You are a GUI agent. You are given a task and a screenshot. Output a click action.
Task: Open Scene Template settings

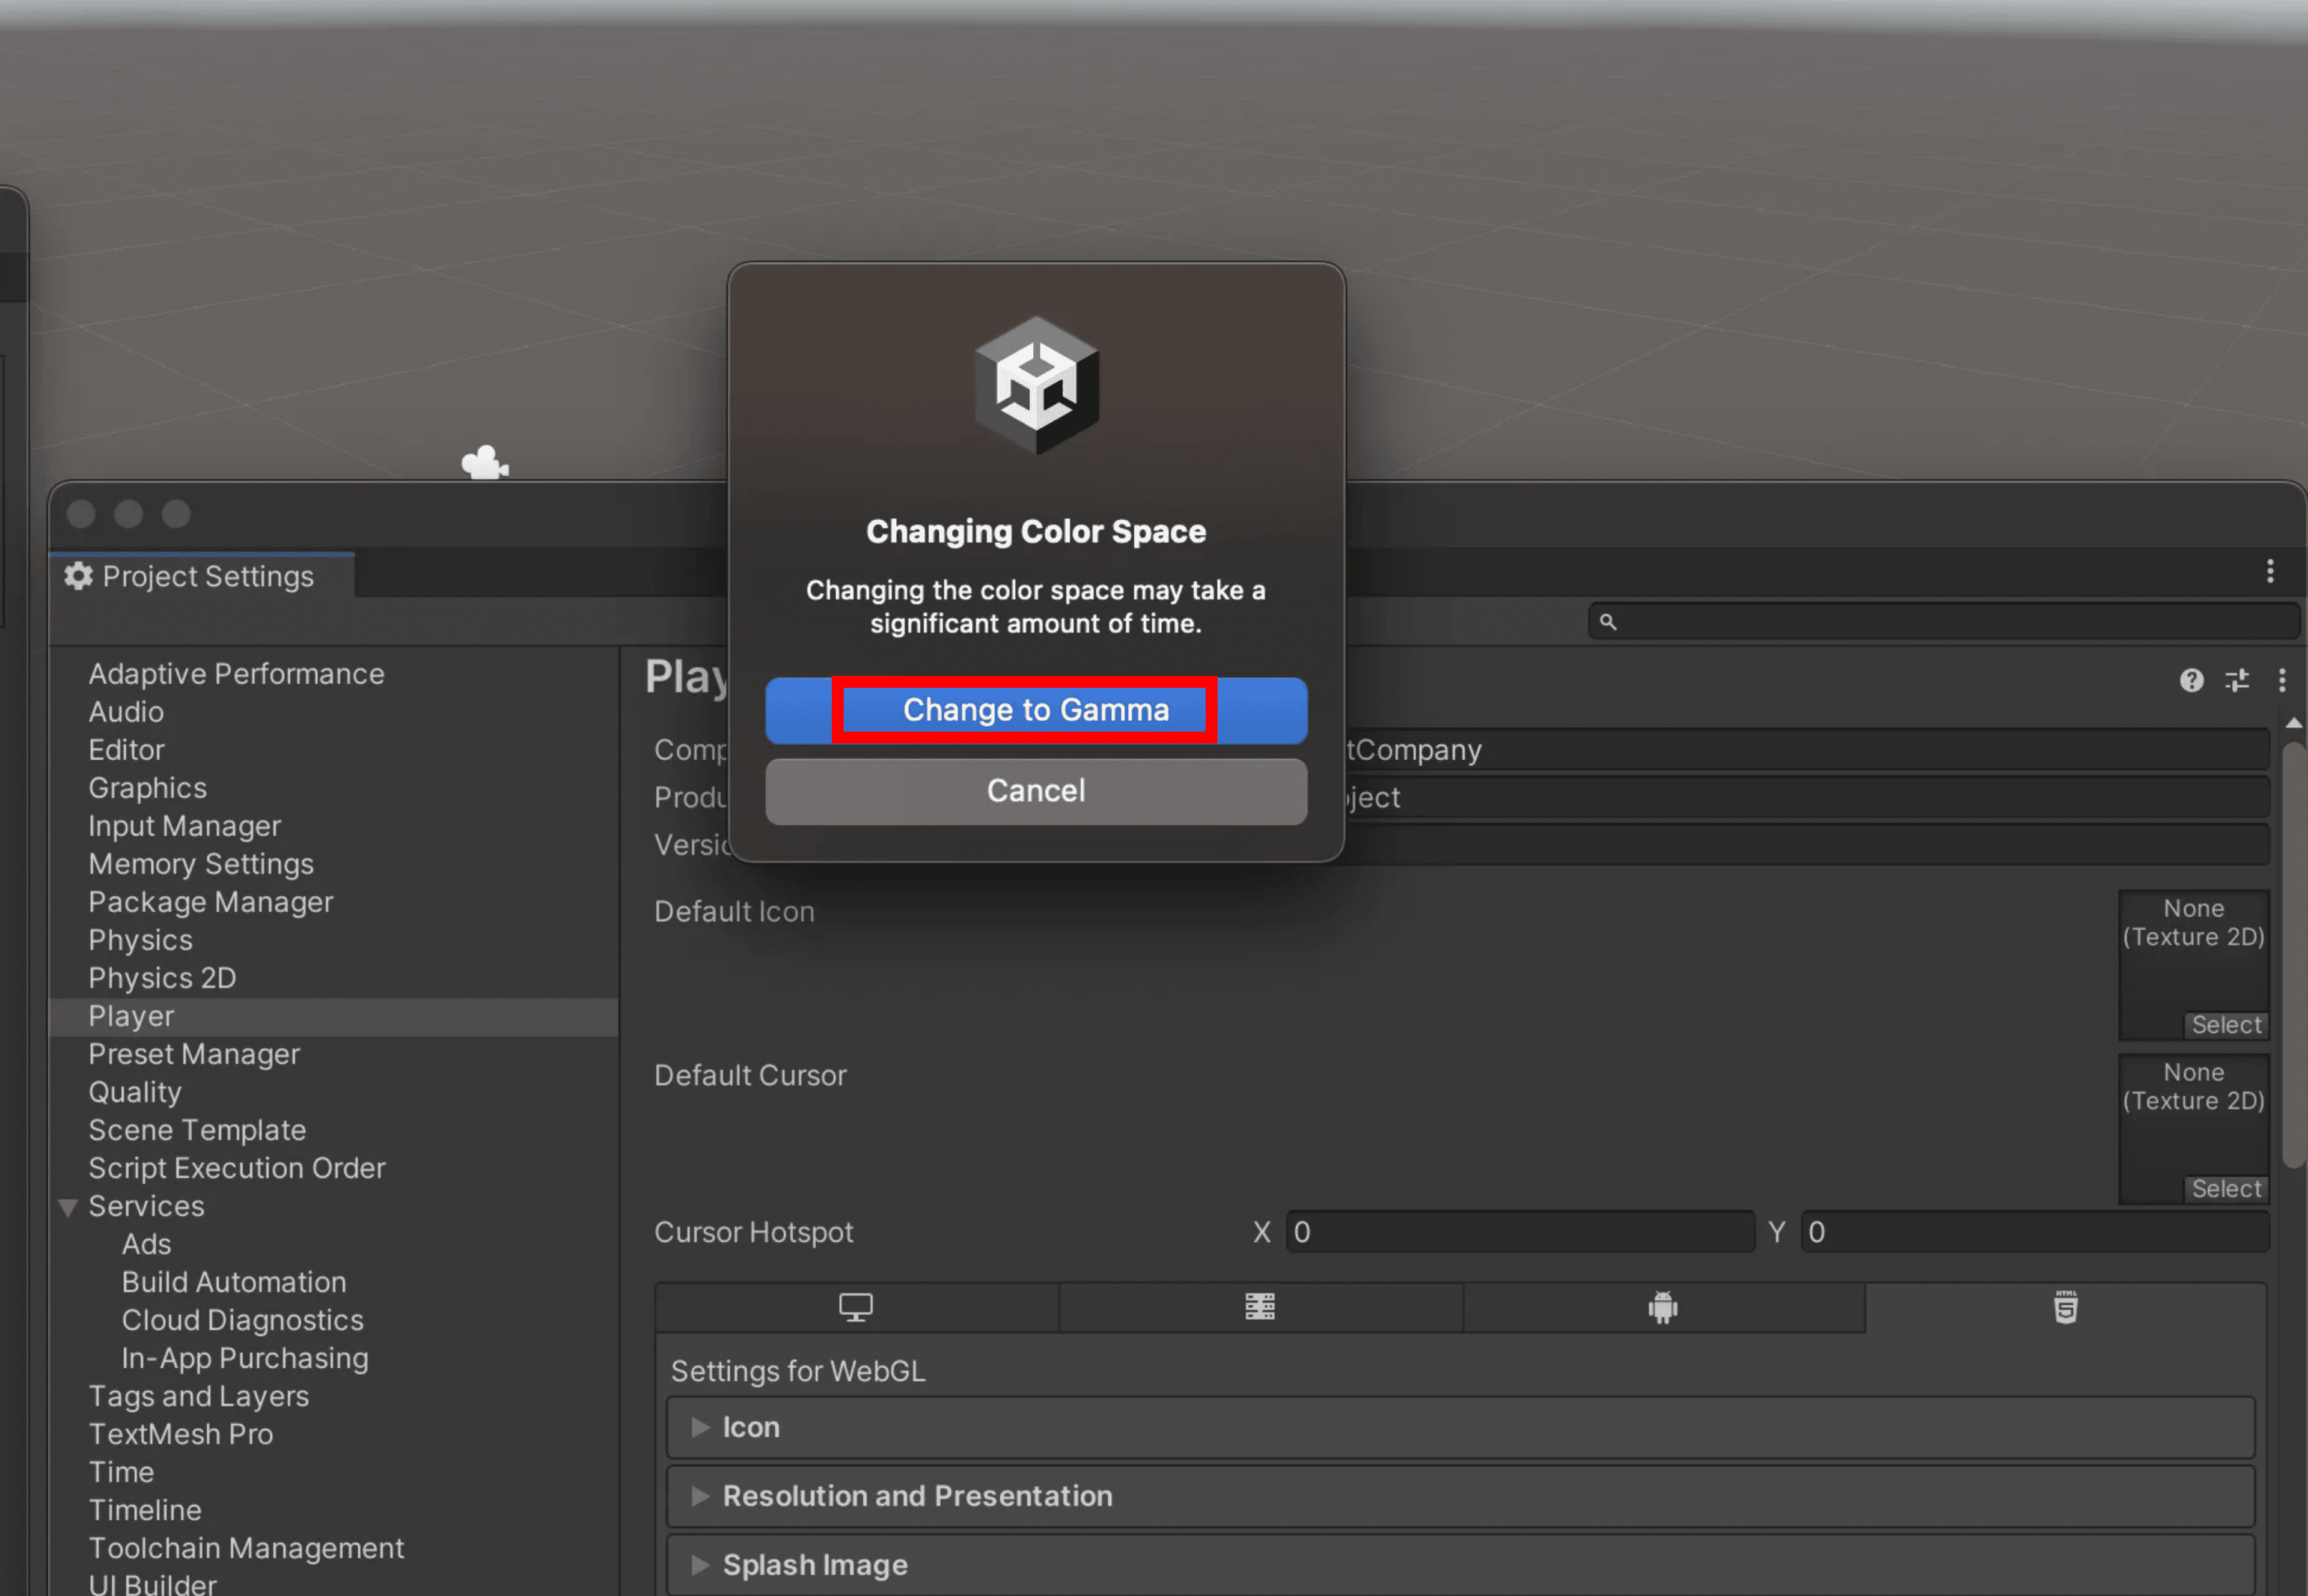(197, 1130)
